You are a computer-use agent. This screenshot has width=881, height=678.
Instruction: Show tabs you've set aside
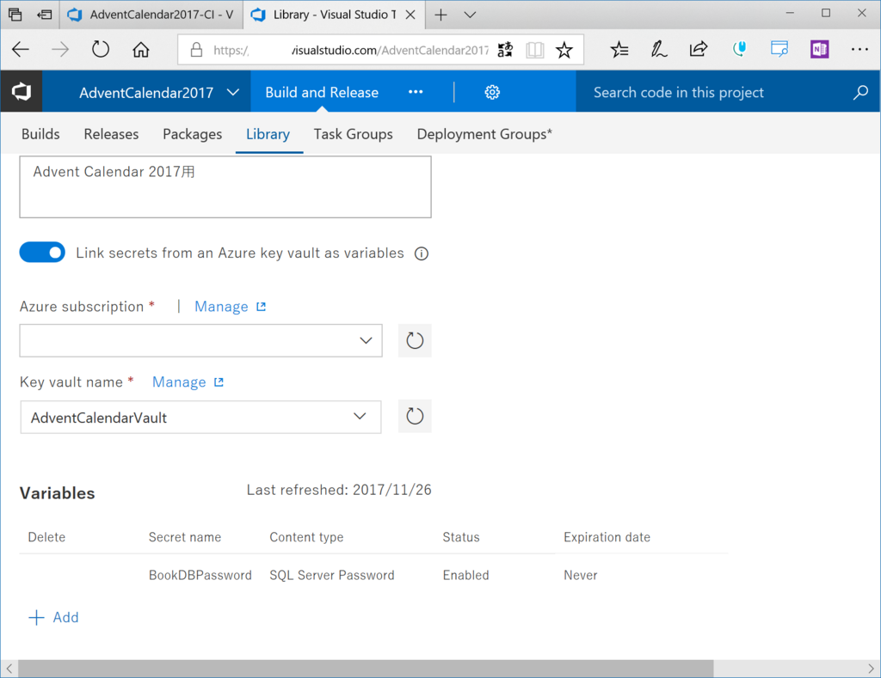[x=15, y=15]
